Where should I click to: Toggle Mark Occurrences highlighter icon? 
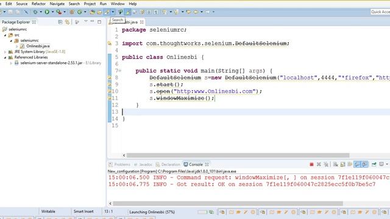127,12
